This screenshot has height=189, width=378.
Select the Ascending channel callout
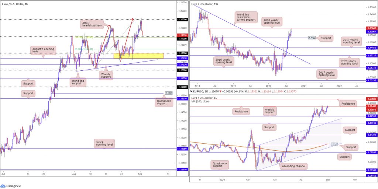293,166
